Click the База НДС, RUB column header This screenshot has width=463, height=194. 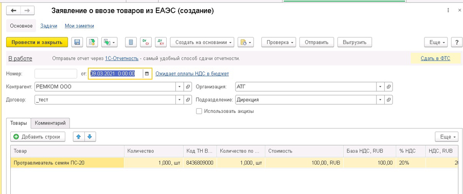tap(370, 151)
